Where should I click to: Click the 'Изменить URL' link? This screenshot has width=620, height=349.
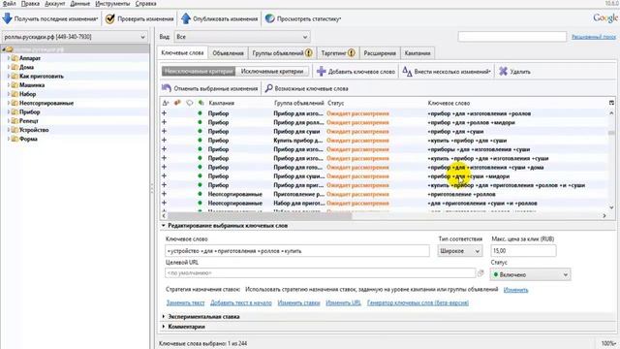(x=343, y=302)
